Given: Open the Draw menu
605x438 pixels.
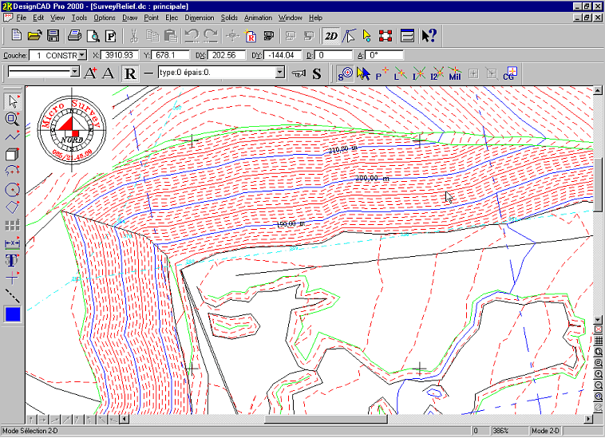Looking at the screenshot, I should pos(130,17).
